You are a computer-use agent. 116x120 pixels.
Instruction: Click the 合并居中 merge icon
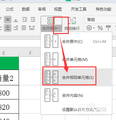click(51, 21)
